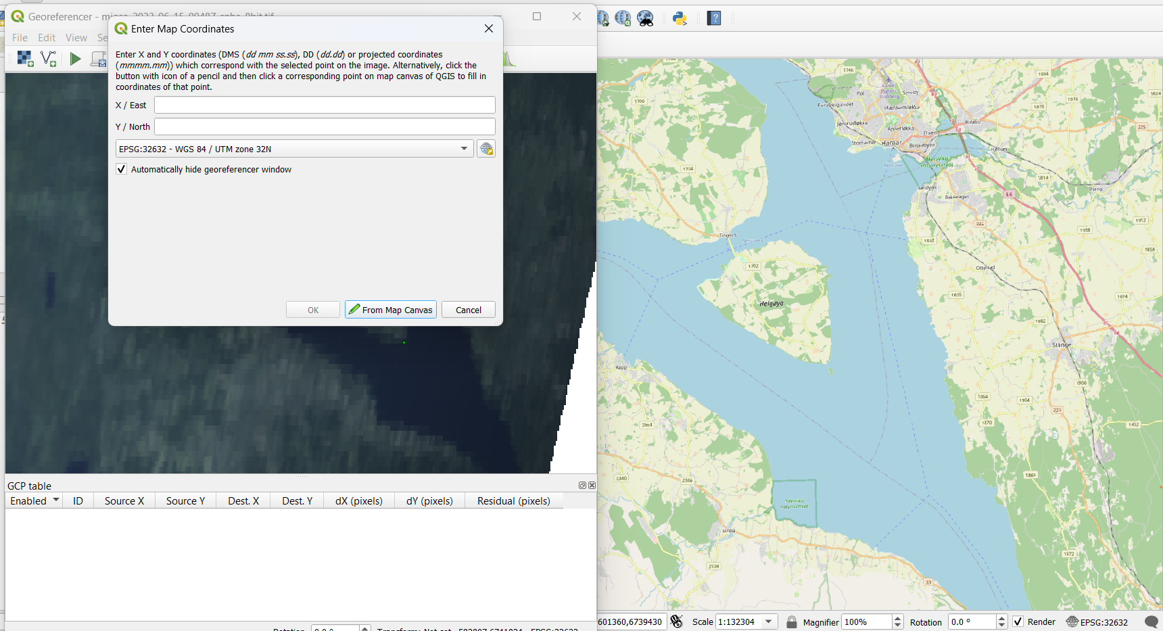This screenshot has width=1163, height=631.
Task: Open the Edit menu in Georeferencer
Action: coord(46,37)
